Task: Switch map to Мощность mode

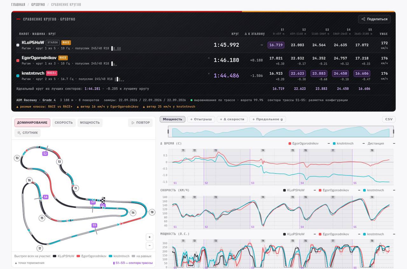Action: click(x=90, y=123)
